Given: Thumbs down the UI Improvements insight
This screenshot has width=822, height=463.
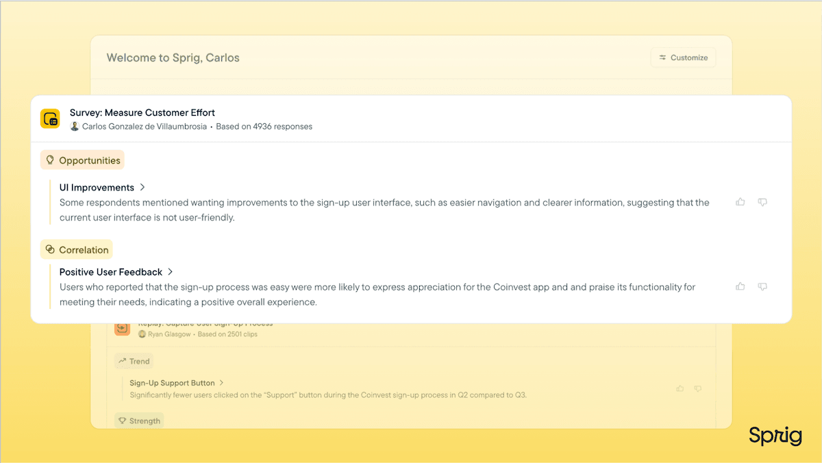Looking at the screenshot, I should pyautogui.click(x=762, y=202).
